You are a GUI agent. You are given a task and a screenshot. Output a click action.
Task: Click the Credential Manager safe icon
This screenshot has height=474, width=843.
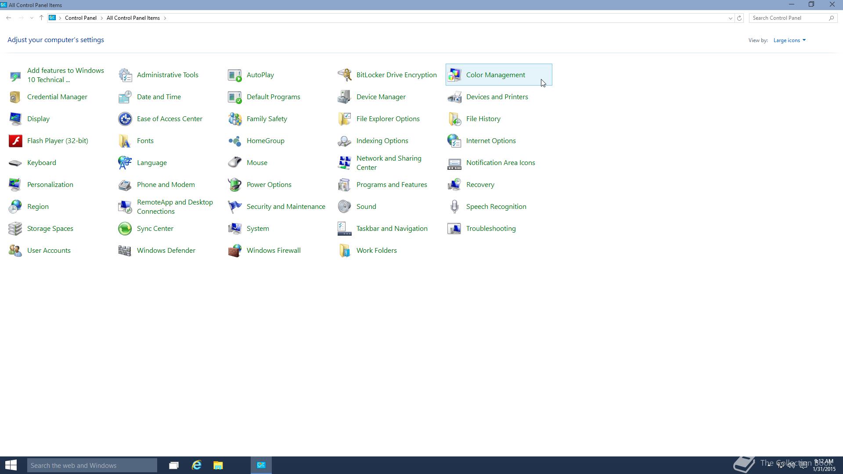[15, 97]
